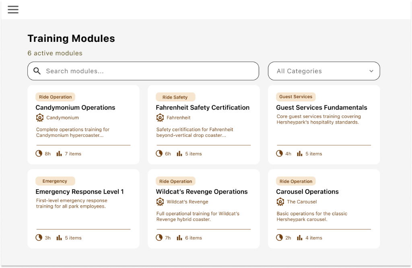Open Emergency Response Level 1 module title
Screen dimensions: 412x268
[x=80, y=192]
